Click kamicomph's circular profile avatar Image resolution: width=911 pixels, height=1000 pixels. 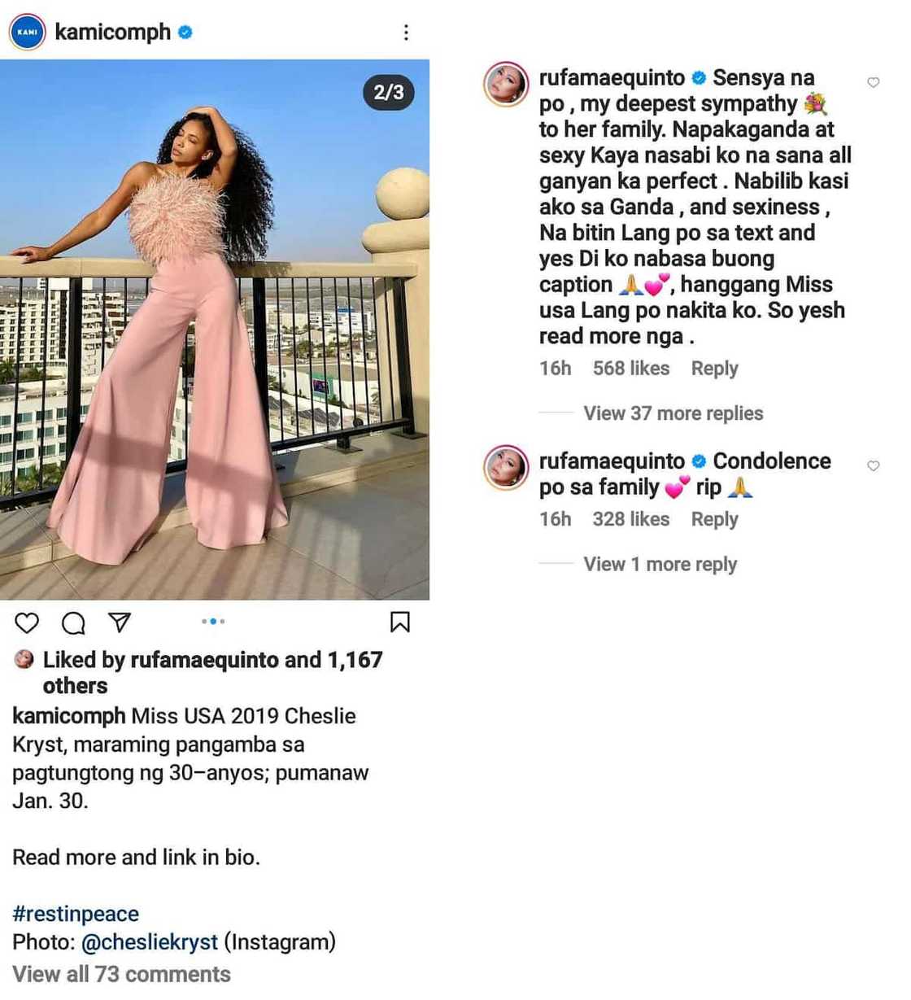click(x=27, y=33)
